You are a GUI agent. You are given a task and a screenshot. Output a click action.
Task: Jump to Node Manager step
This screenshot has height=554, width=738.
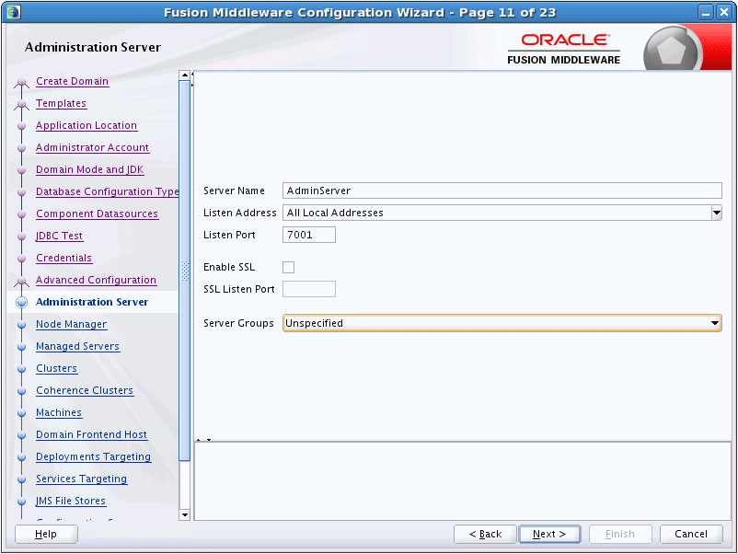71,324
